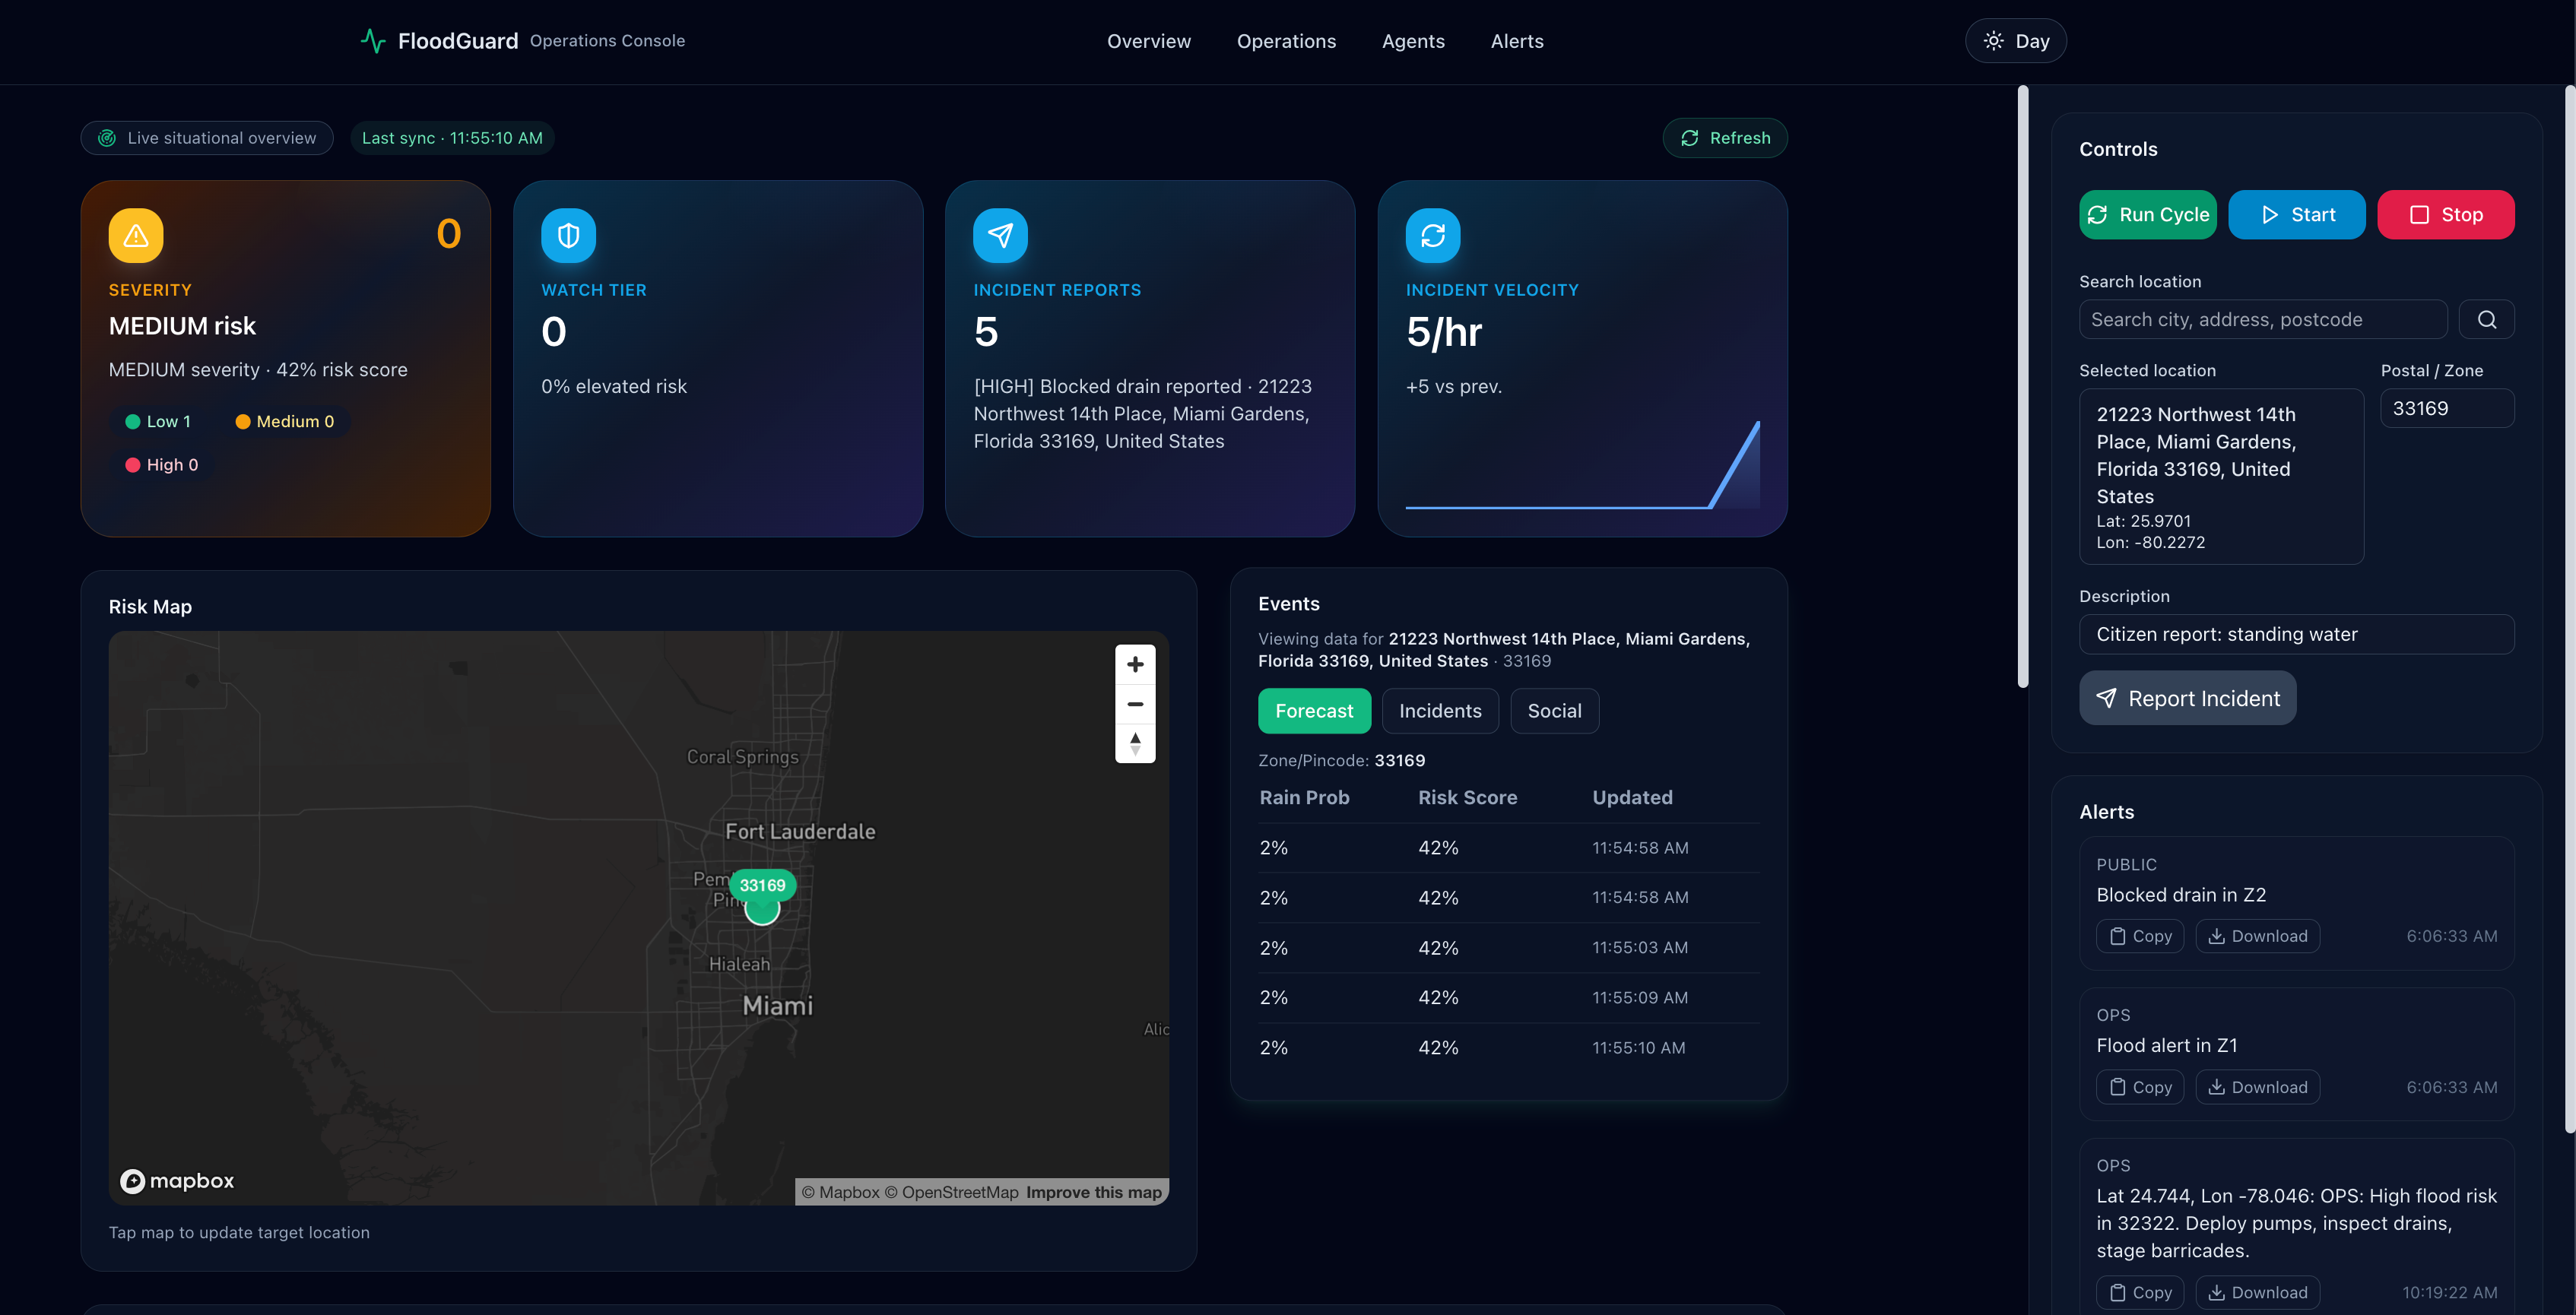Switch to the Social events tab

coord(1553,711)
